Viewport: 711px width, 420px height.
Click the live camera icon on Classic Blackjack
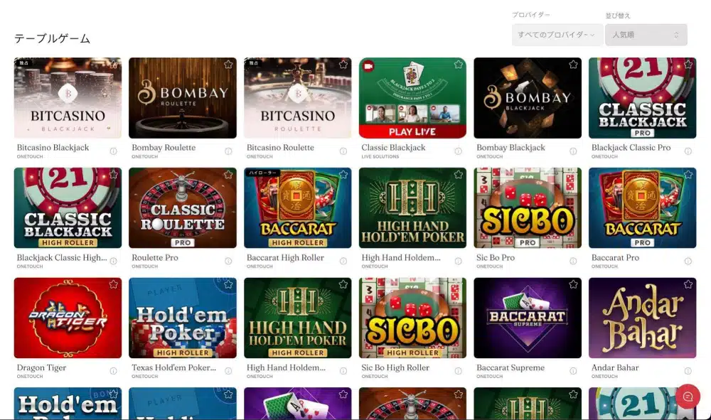coord(368,66)
